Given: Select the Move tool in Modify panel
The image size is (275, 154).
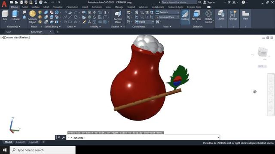Looking at the screenshot, I should coord(95,12).
